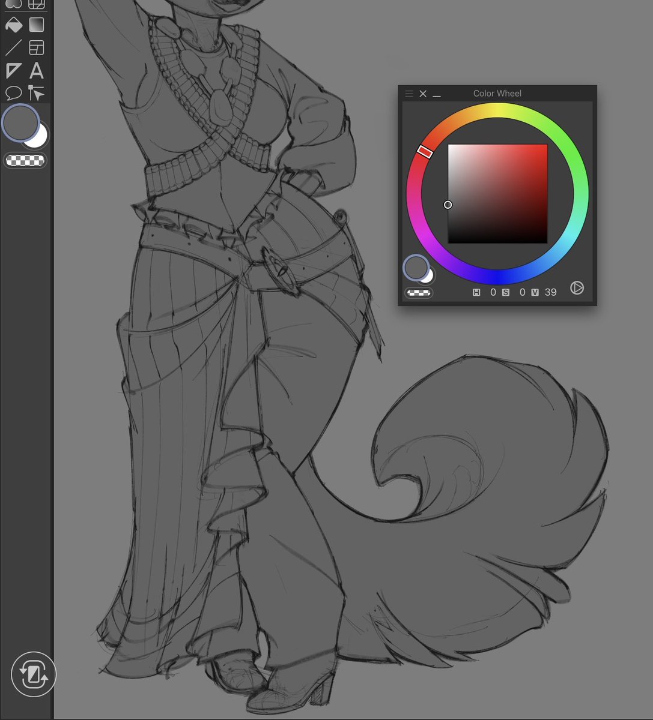
Task: Select the Figure line tool
Action: tap(13, 47)
